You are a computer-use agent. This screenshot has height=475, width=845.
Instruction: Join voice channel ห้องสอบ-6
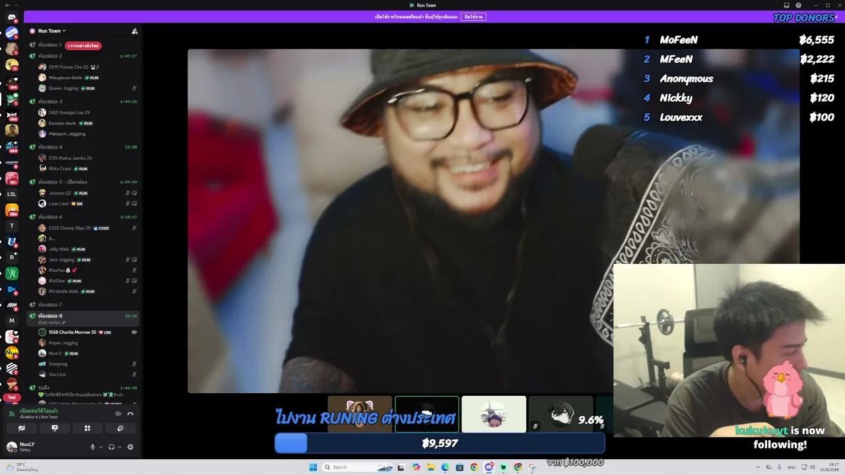click(x=83, y=217)
